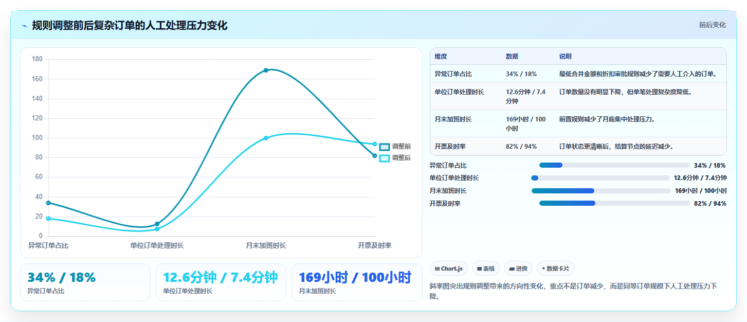The height and width of the screenshot is (322, 747).
Task: Click the 异常订单占比 progress bar
Action: [614, 165]
